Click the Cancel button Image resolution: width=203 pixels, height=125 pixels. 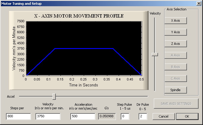(x=164, y=116)
